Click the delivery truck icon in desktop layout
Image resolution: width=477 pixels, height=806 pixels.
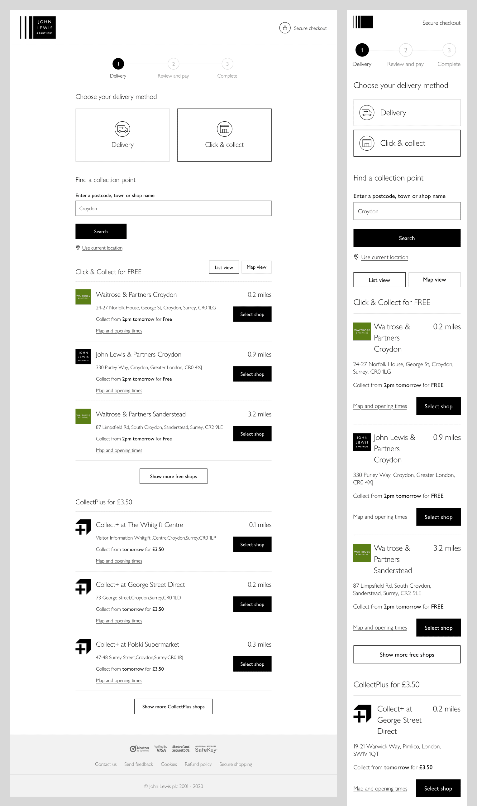[x=122, y=129]
